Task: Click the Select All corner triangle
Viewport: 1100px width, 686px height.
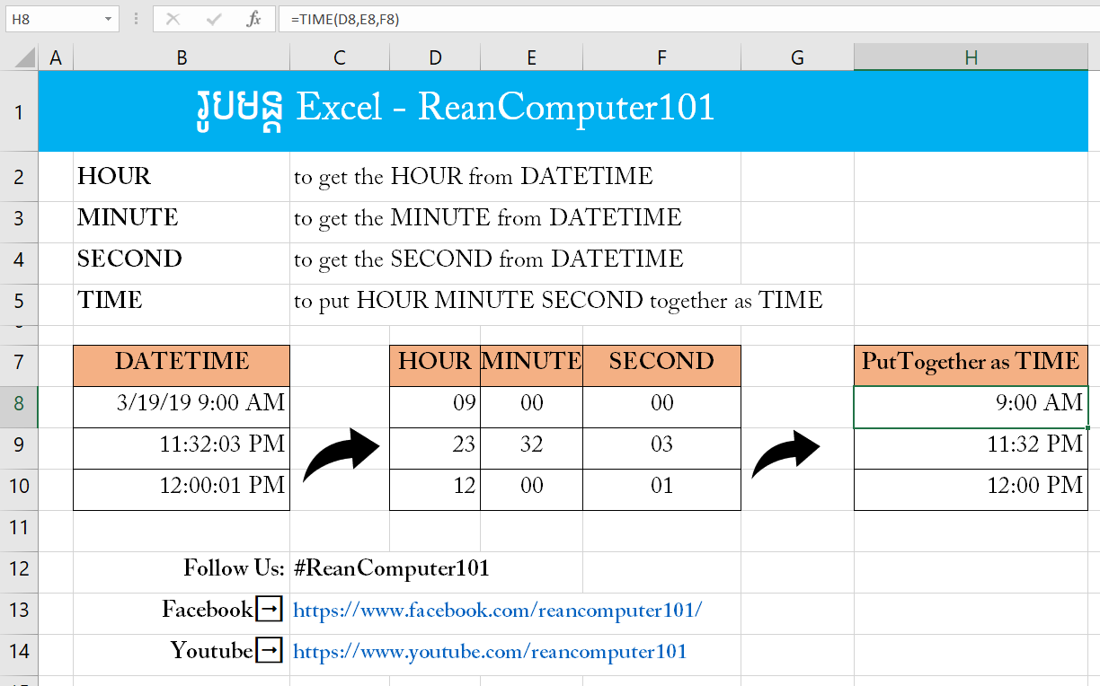Action: coord(19,57)
